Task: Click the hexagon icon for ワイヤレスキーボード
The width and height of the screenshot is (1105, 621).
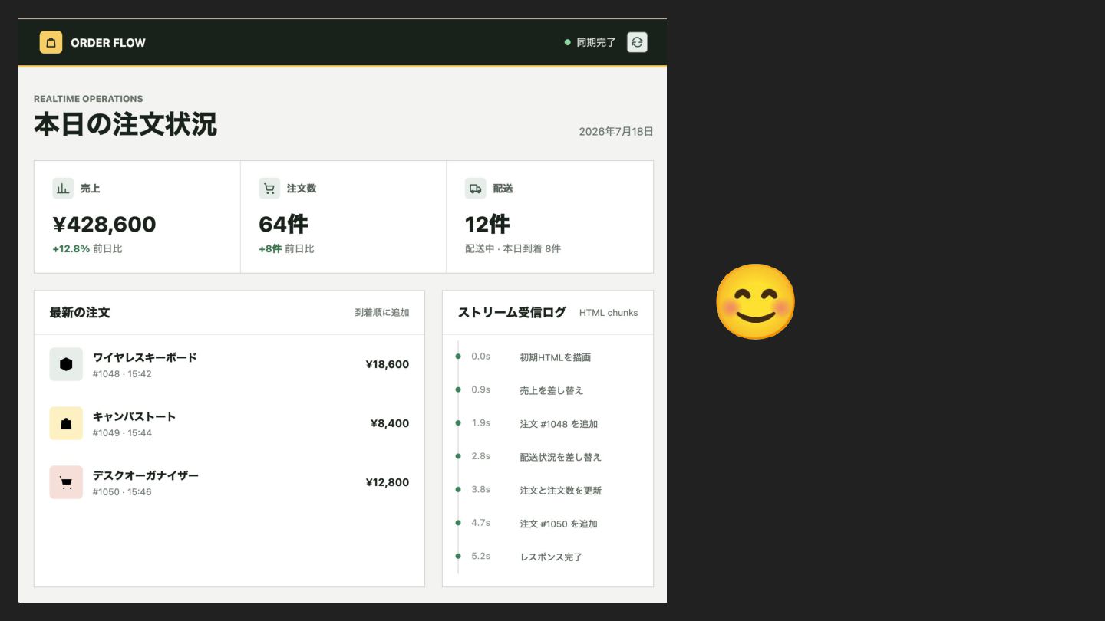Action: [66, 364]
